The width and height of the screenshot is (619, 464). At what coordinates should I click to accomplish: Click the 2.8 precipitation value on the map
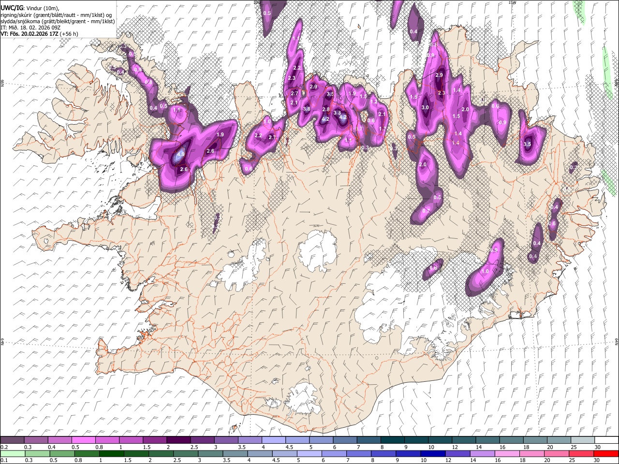[x=326, y=110]
